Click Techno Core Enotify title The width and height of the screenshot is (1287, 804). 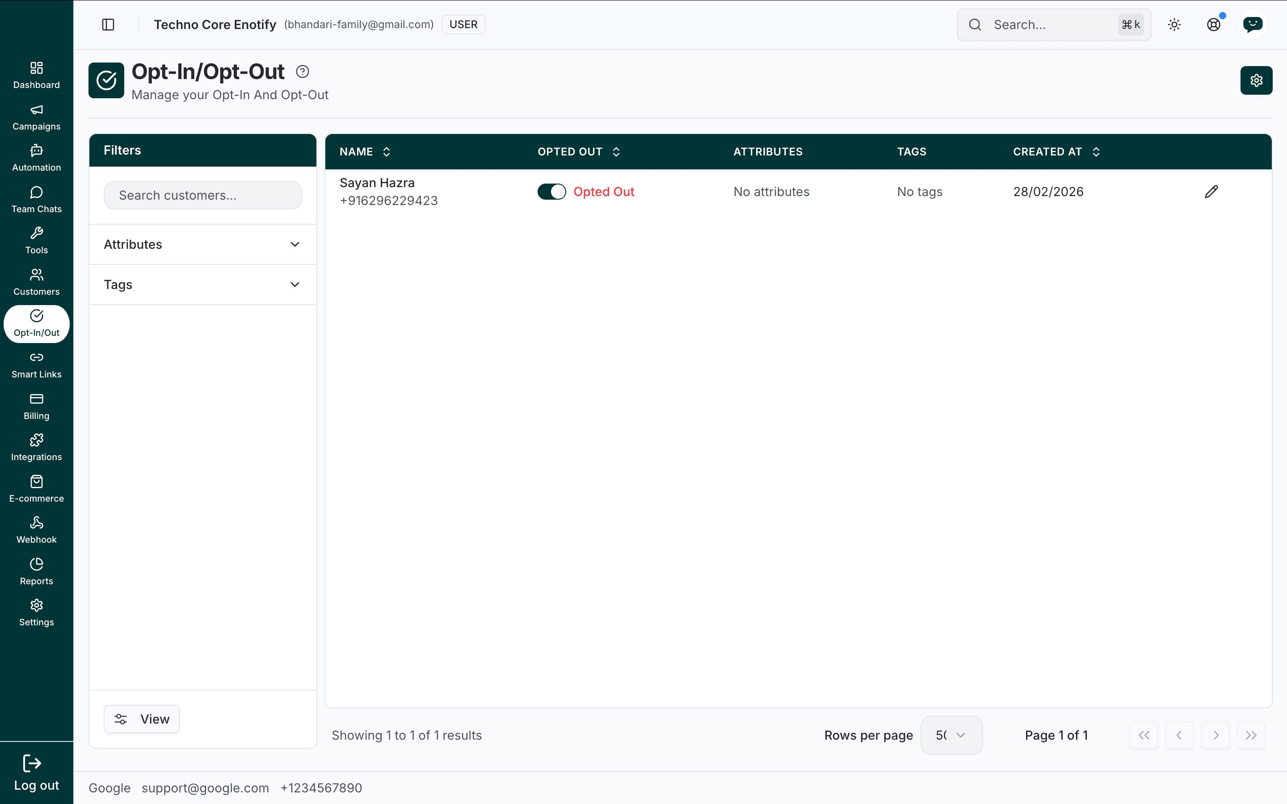pos(215,25)
